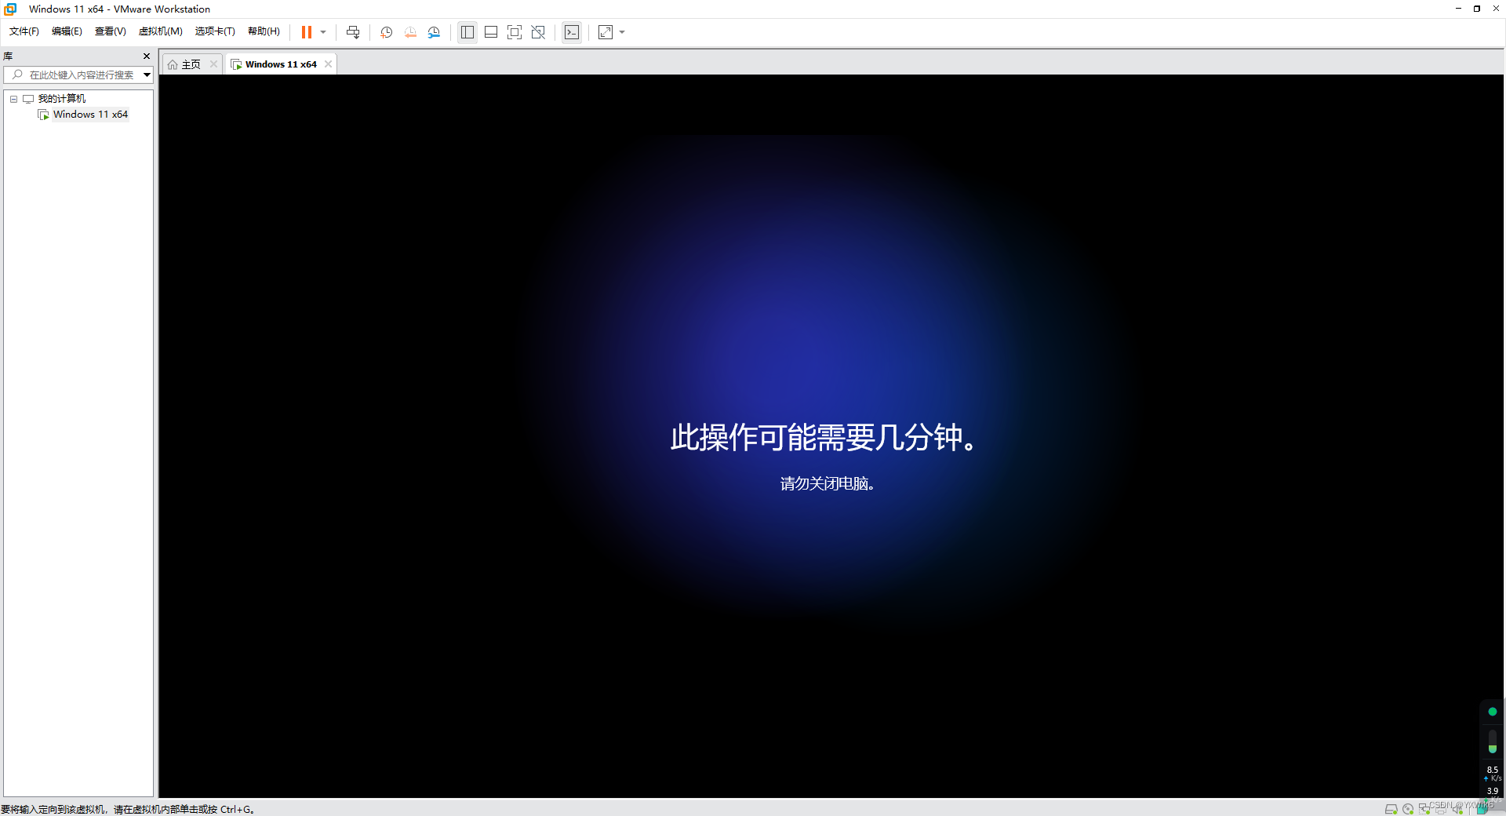The width and height of the screenshot is (1506, 816).
Task: Open the 查看(V) menu
Action: tap(111, 31)
